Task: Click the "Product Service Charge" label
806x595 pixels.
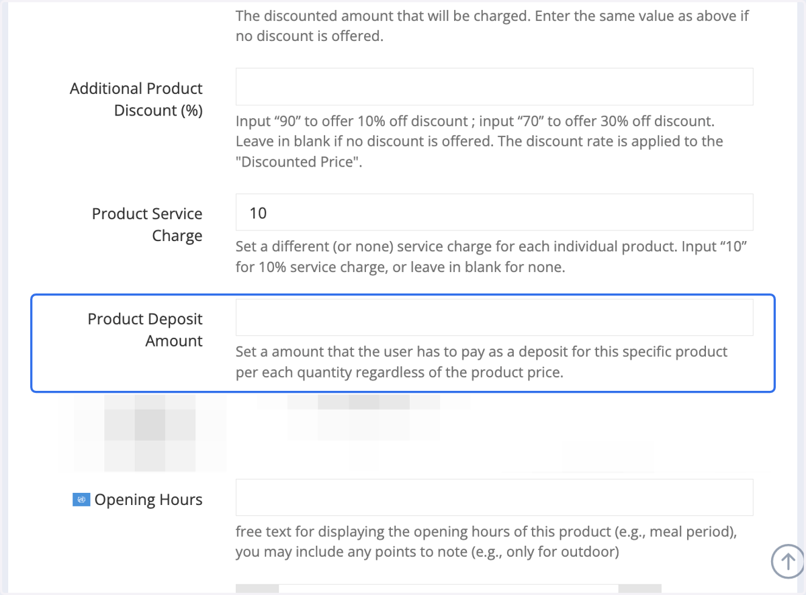Action: (147, 224)
